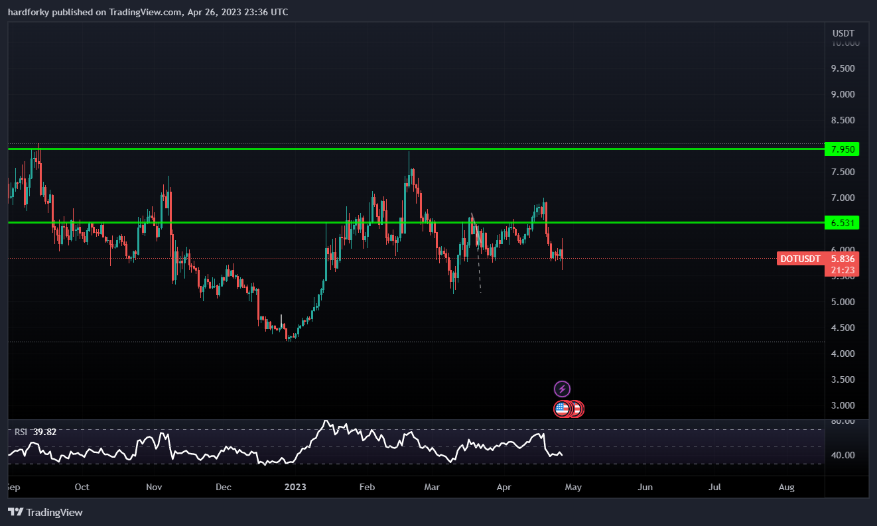Image resolution: width=877 pixels, height=526 pixels.
Task: Click the Nov time axis label
Action: 154,487
